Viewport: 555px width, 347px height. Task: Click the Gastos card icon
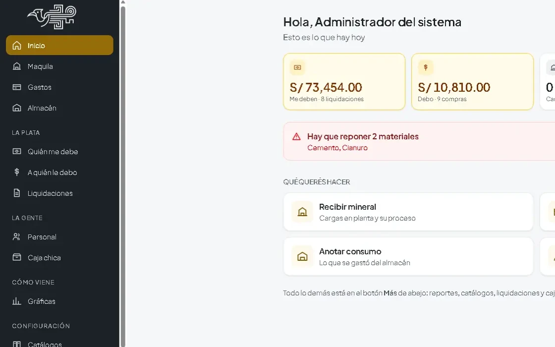pyautogui.click(x=17, y=87)
